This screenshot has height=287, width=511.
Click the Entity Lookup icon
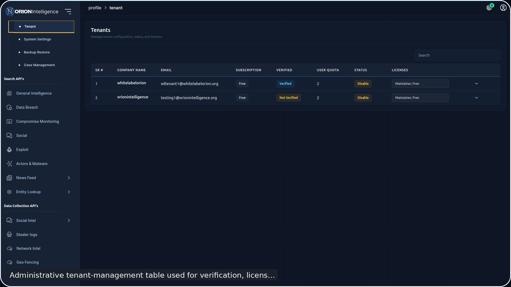point(9,192)
